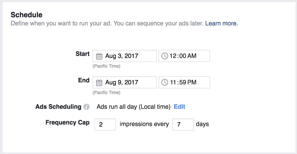Screen dimensions: 297x154
Task: Click PM in the End time field
Action: coord(192,82)
